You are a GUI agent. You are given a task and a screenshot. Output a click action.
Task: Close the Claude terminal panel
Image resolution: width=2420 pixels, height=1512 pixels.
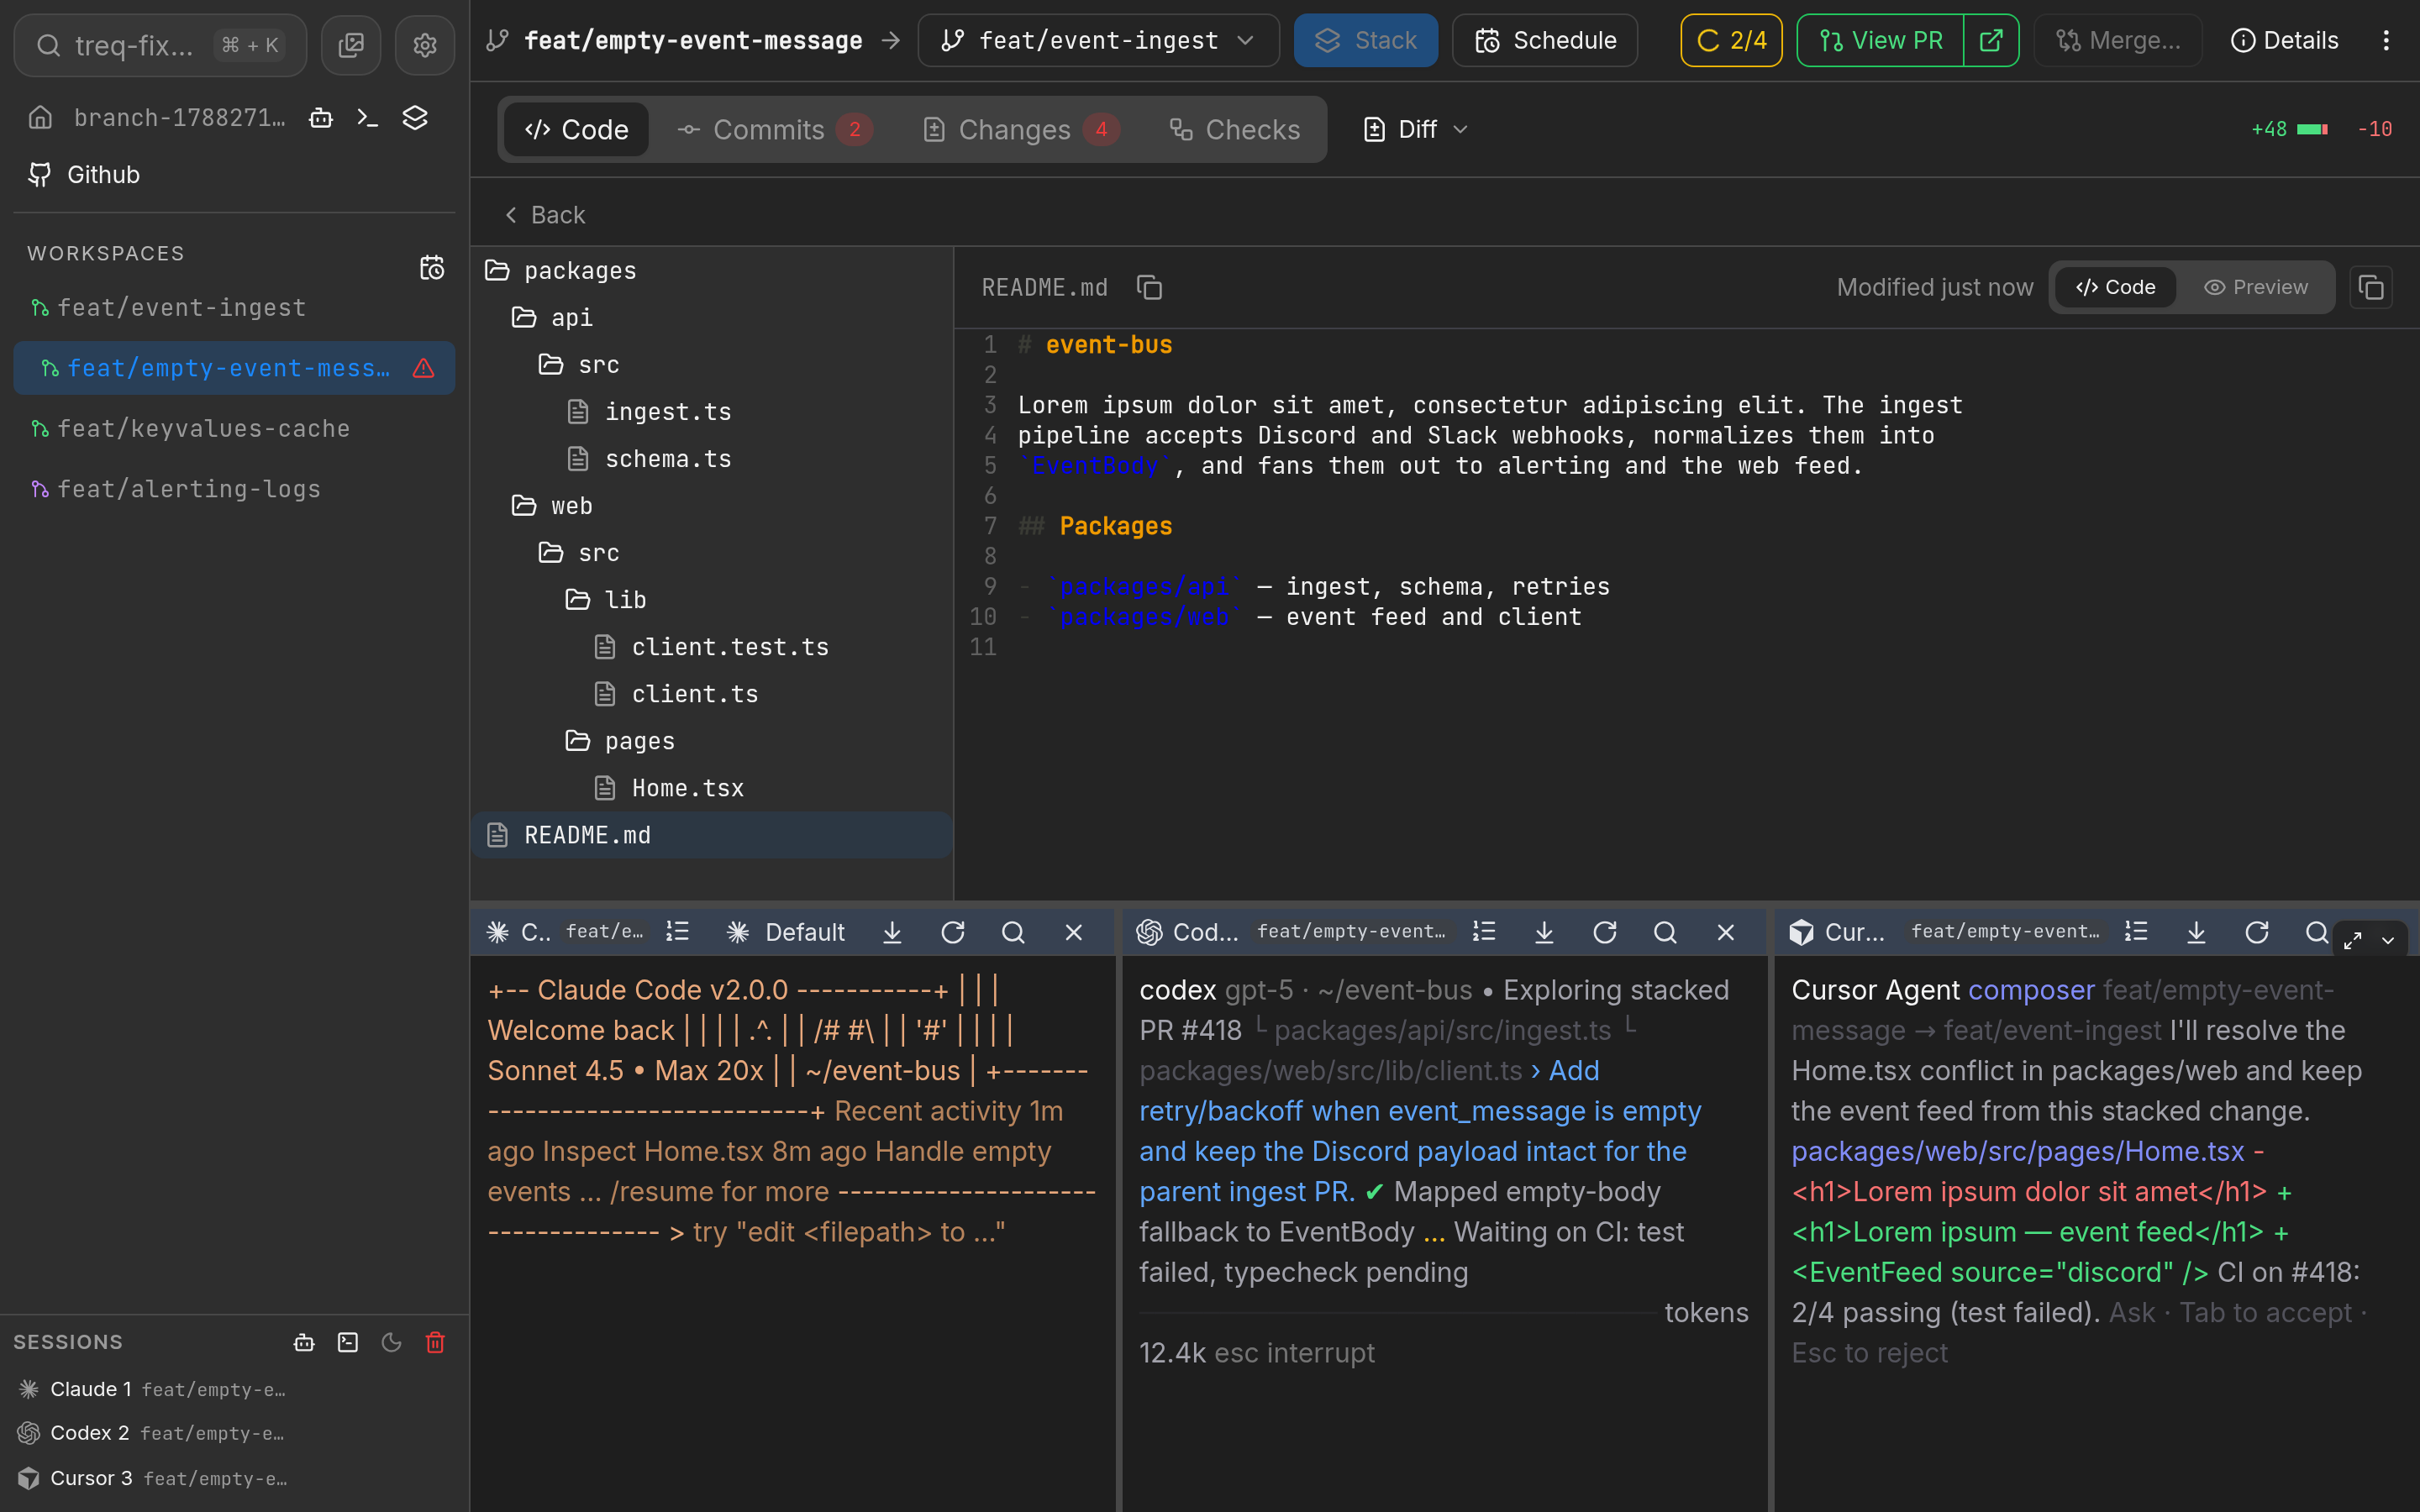[x=1074, y=932]
